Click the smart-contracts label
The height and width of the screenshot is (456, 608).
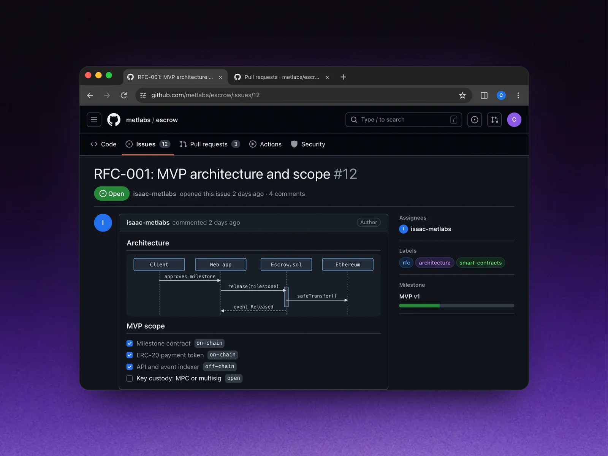coord(481,263)
